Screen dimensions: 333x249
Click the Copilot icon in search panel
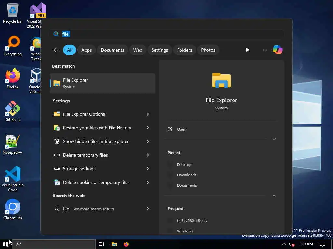click(278, 50)
